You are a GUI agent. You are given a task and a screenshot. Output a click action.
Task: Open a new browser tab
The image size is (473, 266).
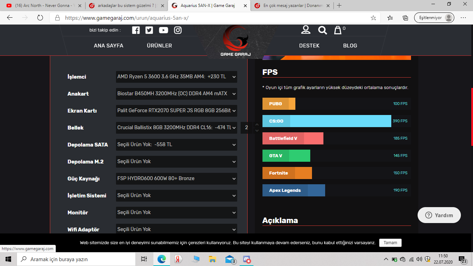pos(339,6)
